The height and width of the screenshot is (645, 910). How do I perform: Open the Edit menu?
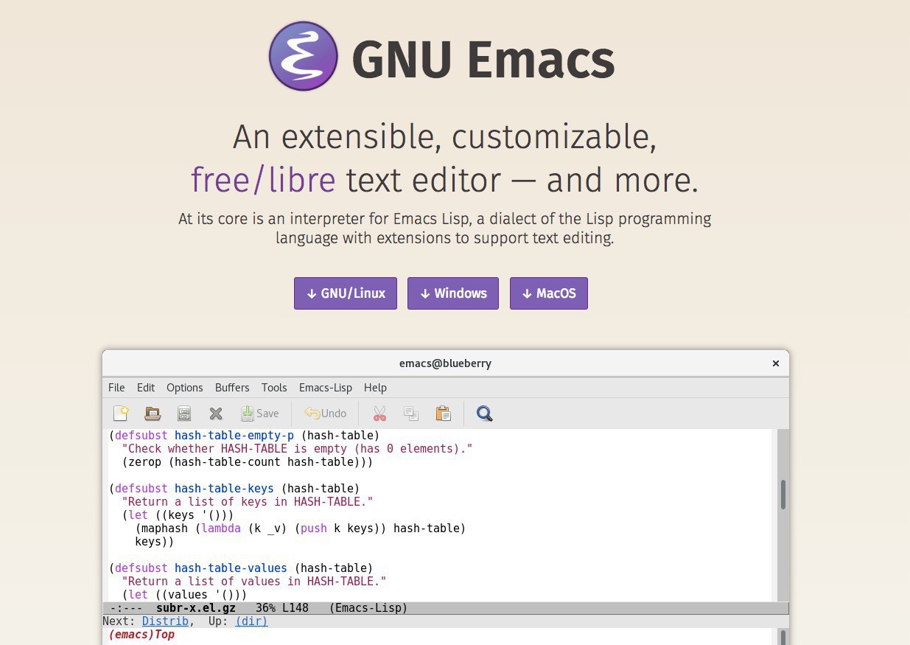tap(146, 388)
